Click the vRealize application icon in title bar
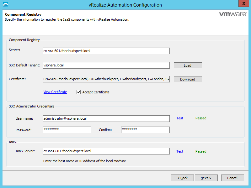Screen dimensions: 251x188 [x=5, y=5]
